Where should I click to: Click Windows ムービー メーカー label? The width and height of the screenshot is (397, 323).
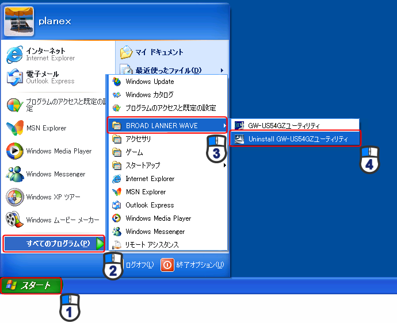point(63,220)
